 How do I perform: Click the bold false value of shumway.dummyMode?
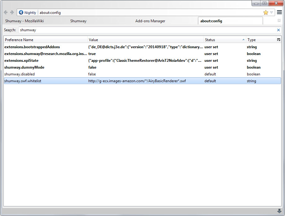pyautogui.click(x=92, y=67)
